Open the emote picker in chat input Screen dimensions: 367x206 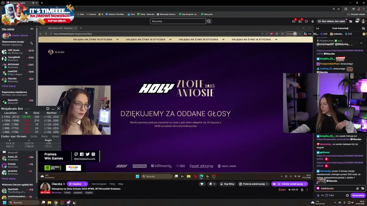[x=358, y=188]
